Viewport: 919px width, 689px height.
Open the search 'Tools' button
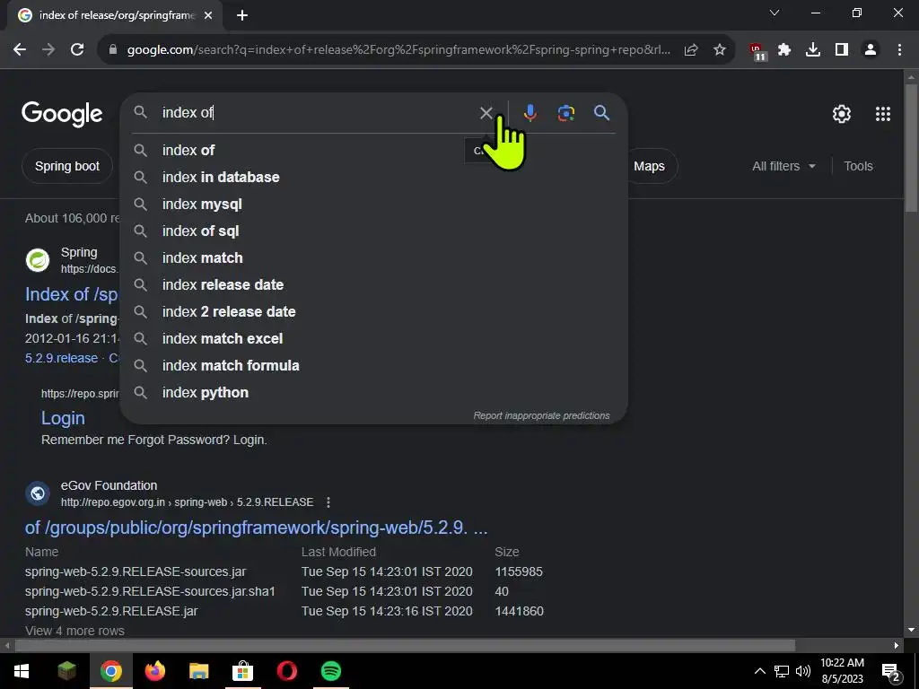[858, 166]
